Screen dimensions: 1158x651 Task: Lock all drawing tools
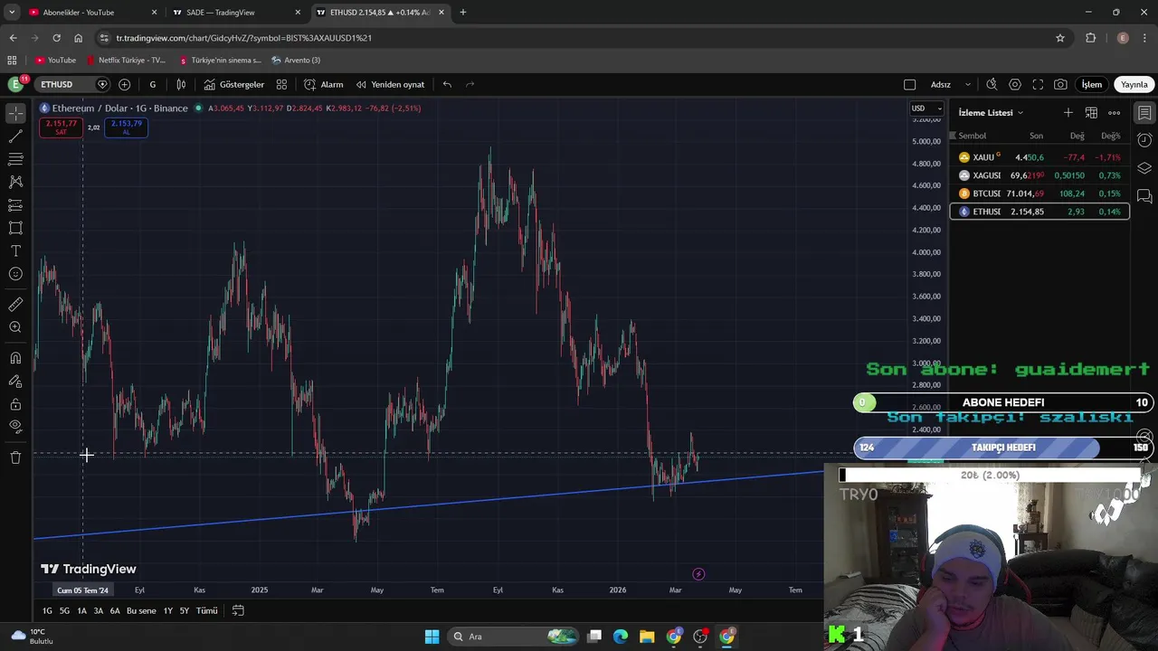coord(15,404)
